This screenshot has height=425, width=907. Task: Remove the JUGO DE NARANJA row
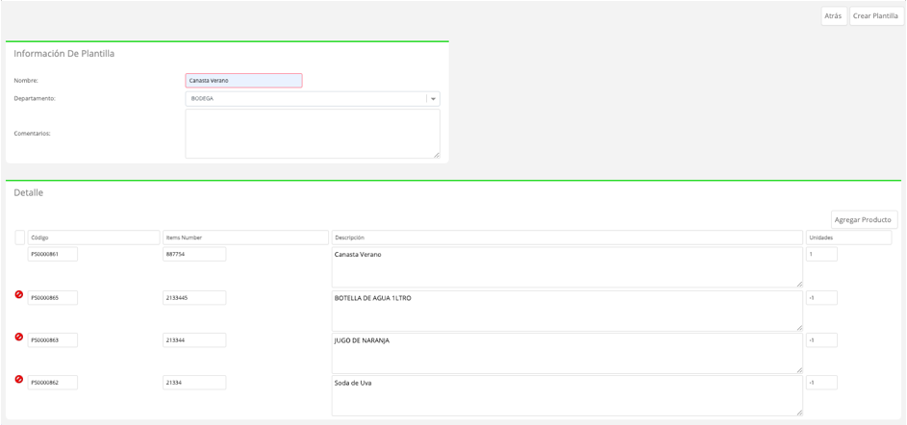point(18,337)
